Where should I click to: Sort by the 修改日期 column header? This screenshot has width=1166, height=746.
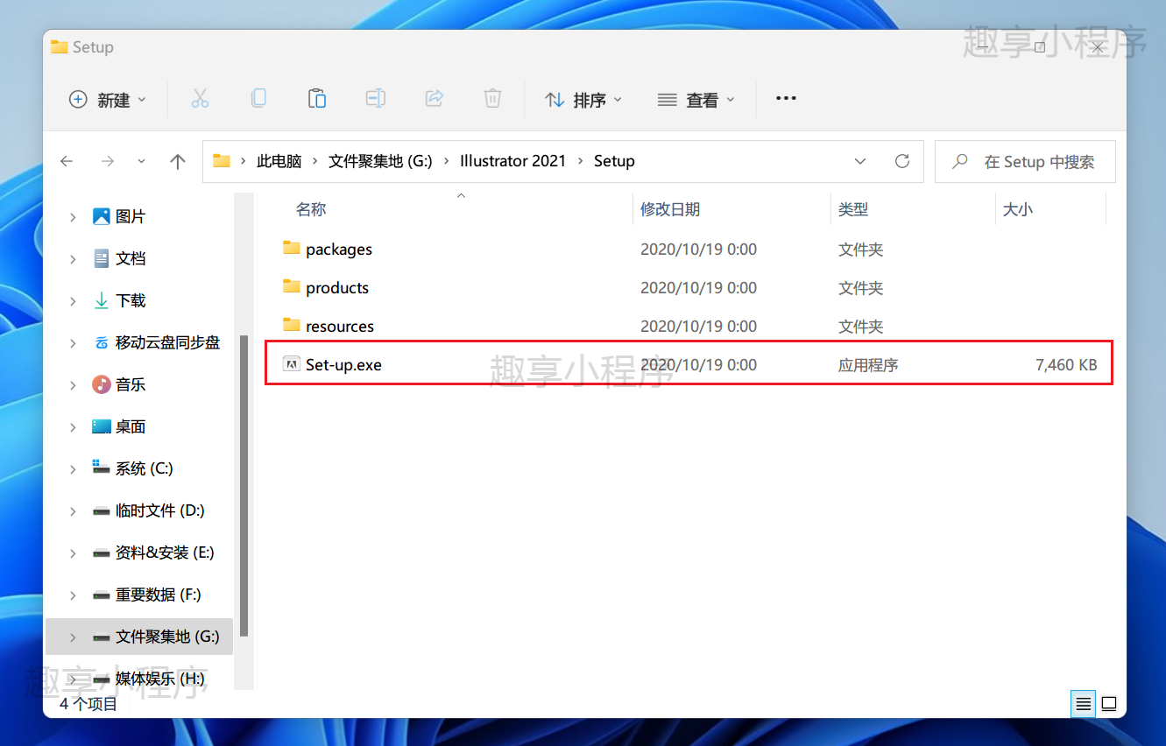pyautogui.click(x=670, y=209)
